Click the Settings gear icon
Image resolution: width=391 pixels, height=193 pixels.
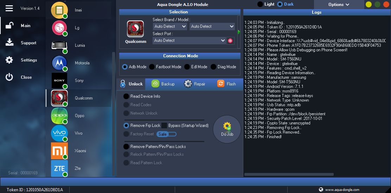click(9, 60)
